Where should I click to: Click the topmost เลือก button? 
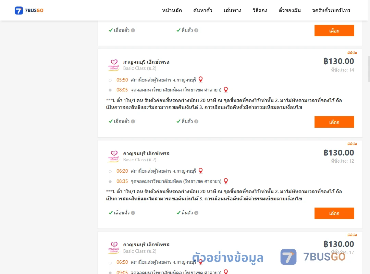pos(334,31)
